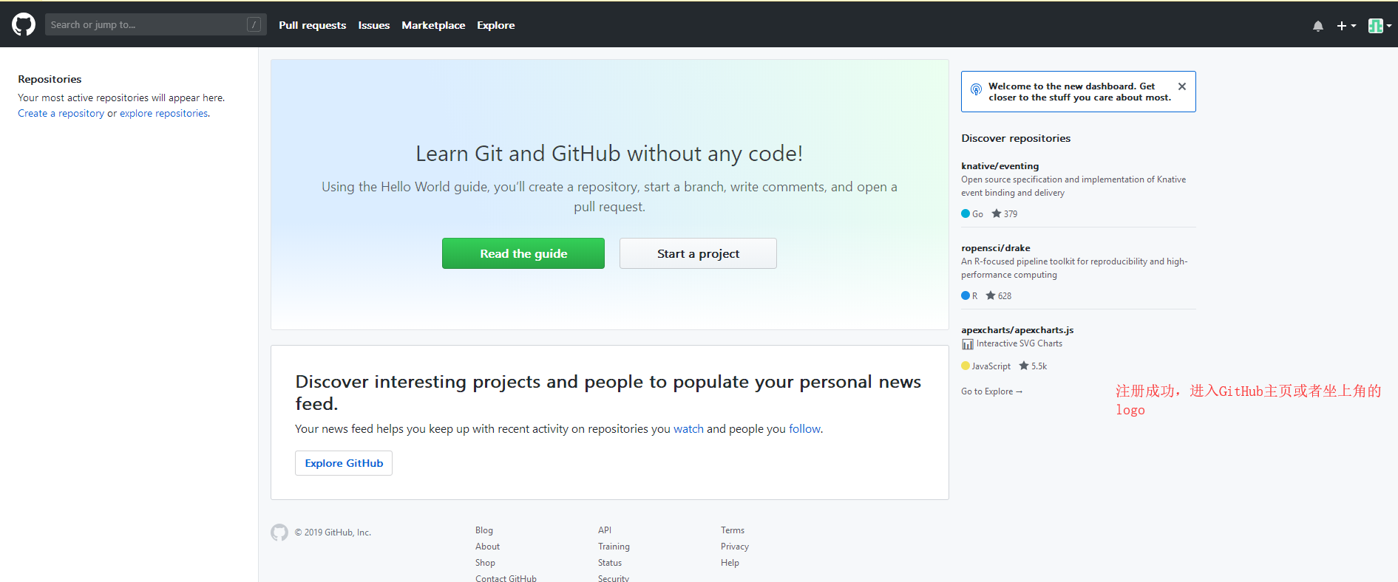Click the Start a project button

pyautogui.click(x=698, y=253)
